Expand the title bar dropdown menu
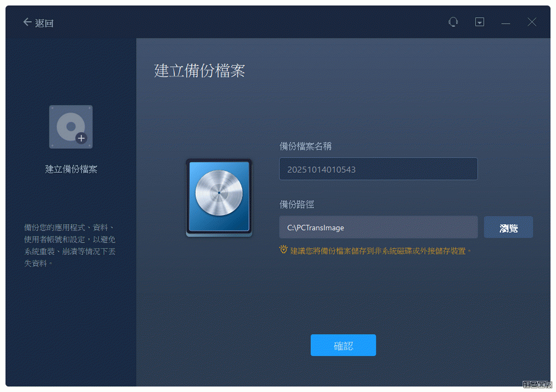 (479, 22)
